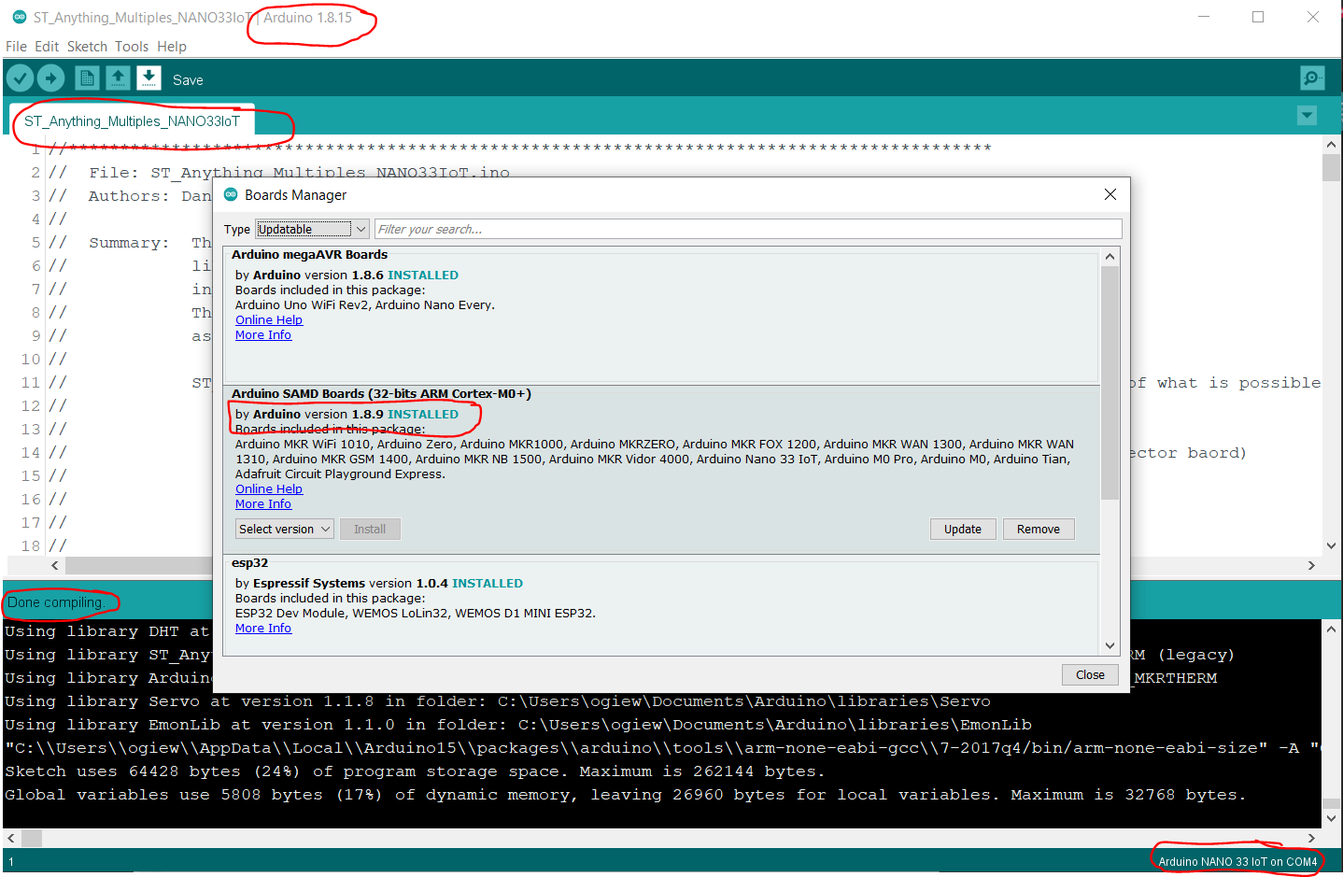Open the Help menu
This screenshot has height=877, width=1343.
pos(172,47)
